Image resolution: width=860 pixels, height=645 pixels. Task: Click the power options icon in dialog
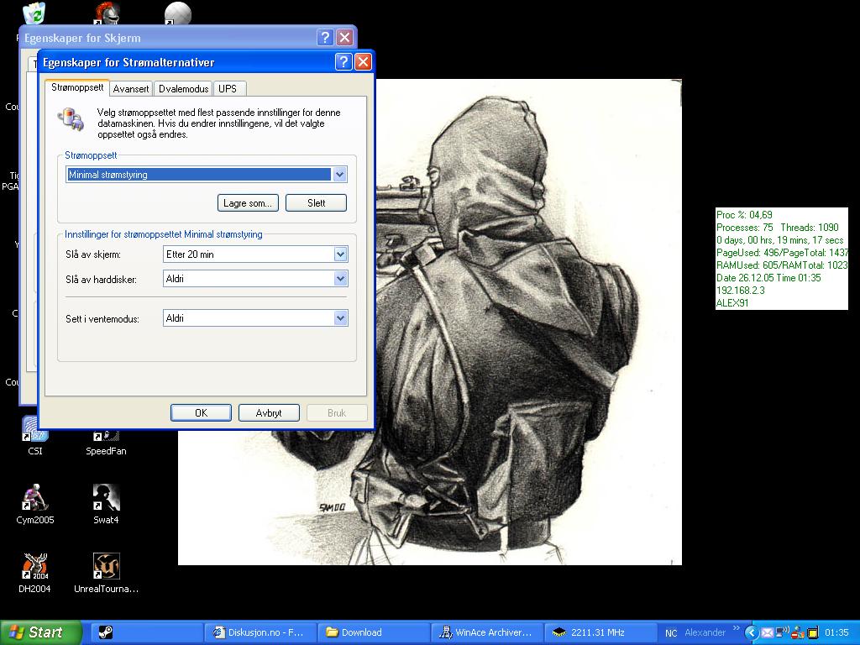pos(71,119)
